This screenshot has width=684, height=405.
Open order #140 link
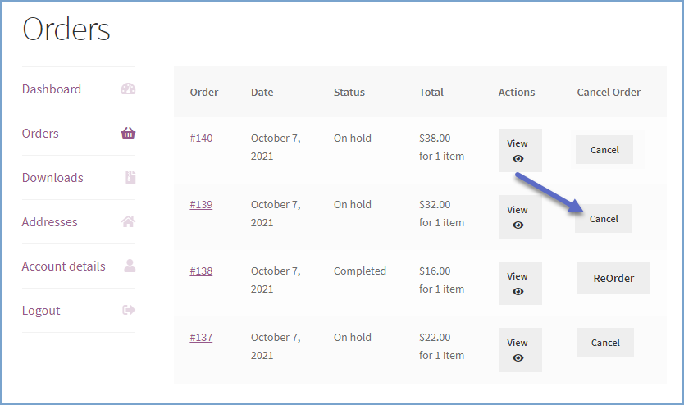pyautogui.click(x=201, y=139)
